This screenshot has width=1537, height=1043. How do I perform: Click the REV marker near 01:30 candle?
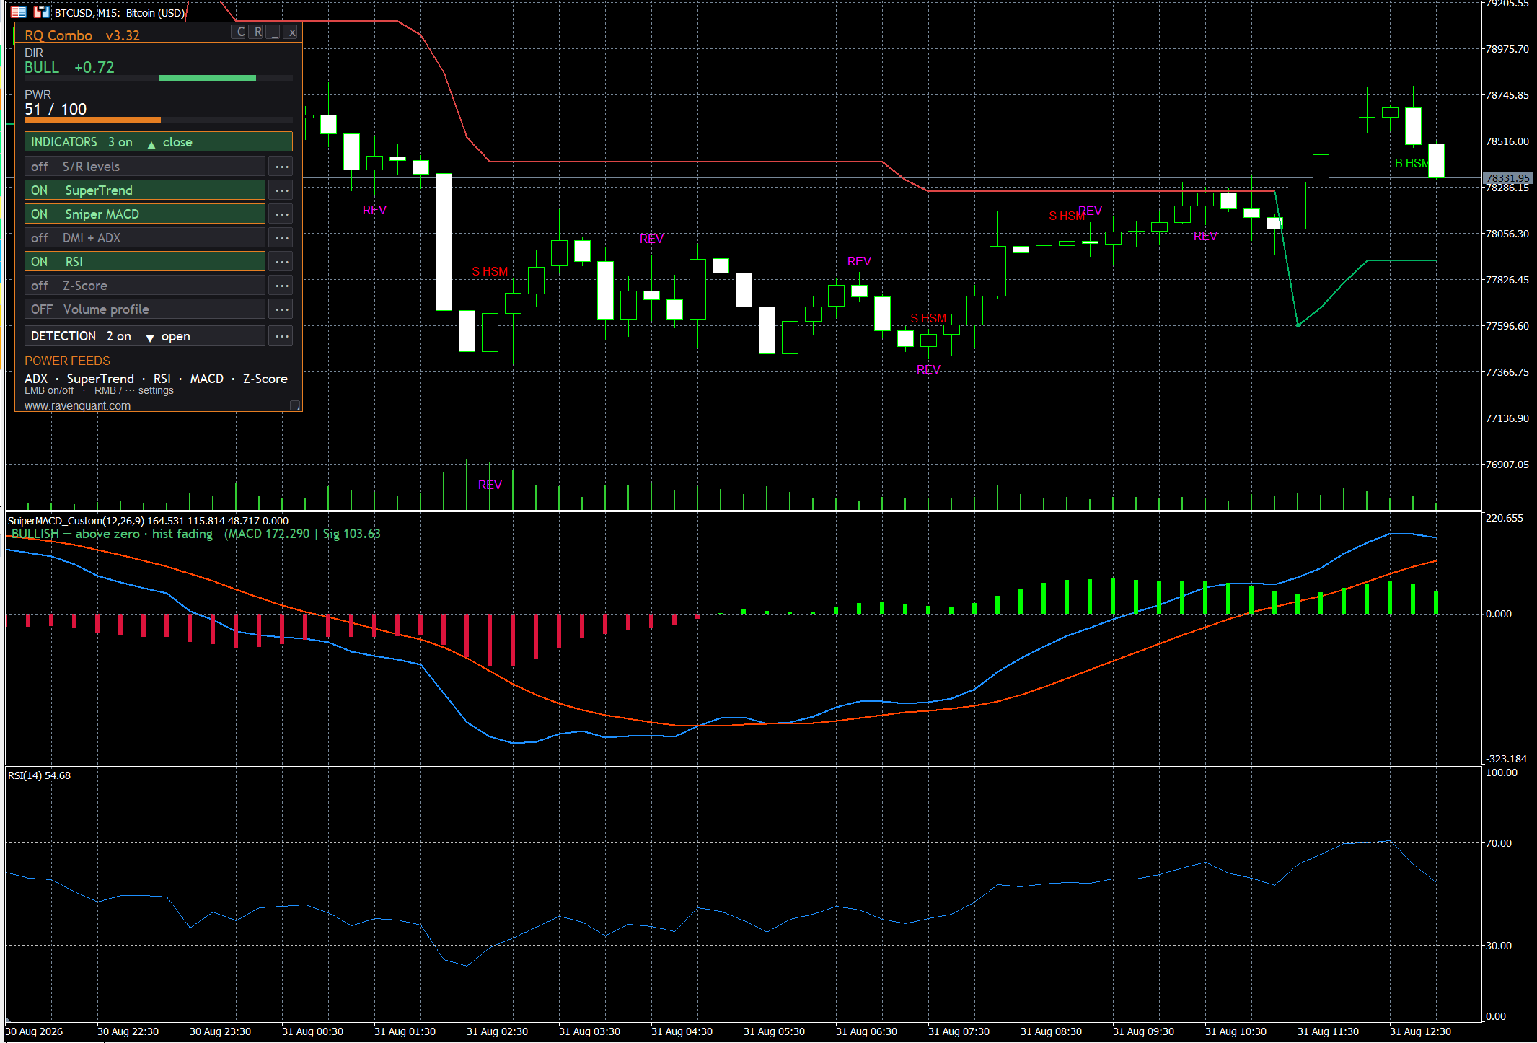pos(374,210)
